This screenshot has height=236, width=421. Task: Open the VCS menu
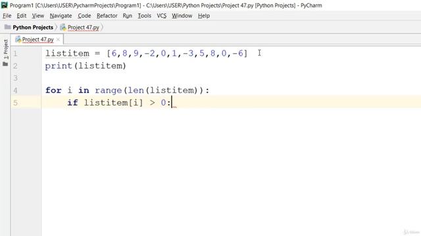click(x=161, y=16)
